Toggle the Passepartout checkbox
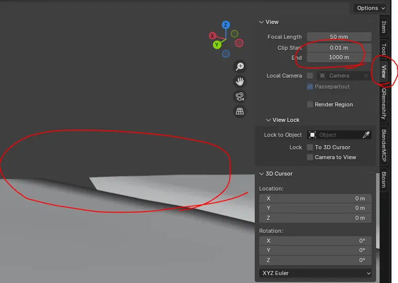398x283 pixels. point(310,87)
